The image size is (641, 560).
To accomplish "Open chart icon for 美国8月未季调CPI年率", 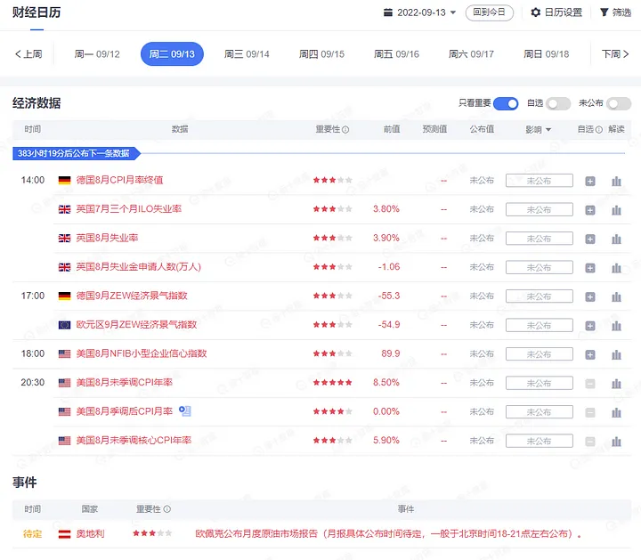I will click(616, 384).
